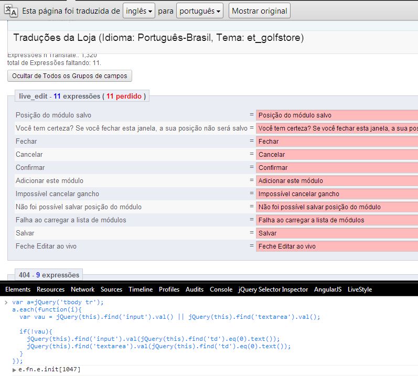Viewport: 418px width, 376px height.
Task: Click the 'a.each(function(i){' console code line
Action: coord(47,309)
